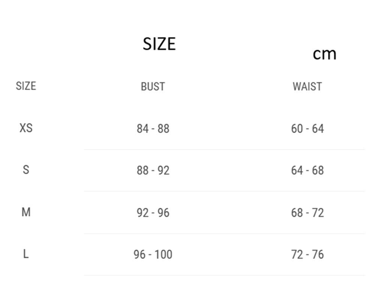Click the L size row label

(x=26, y=254)
